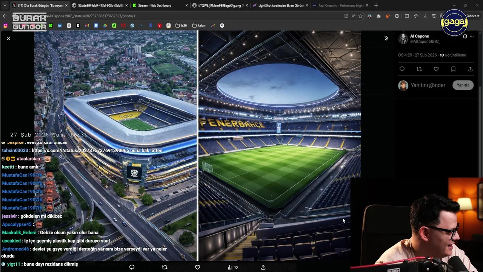Switch to Stream - Kick Dashboard tab
The width and height of the screenshot is (483, 272).
160,5
